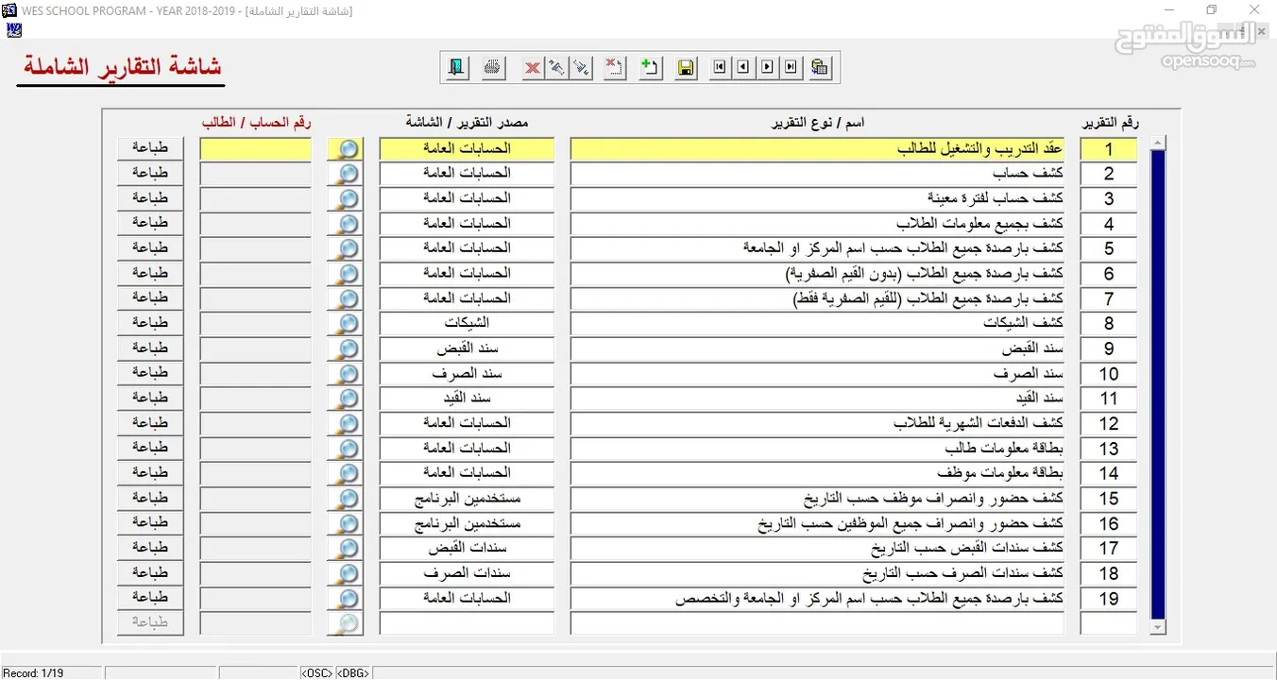Click the scrollbar up arrow
1277x680 pixels.
(1158, 143)
